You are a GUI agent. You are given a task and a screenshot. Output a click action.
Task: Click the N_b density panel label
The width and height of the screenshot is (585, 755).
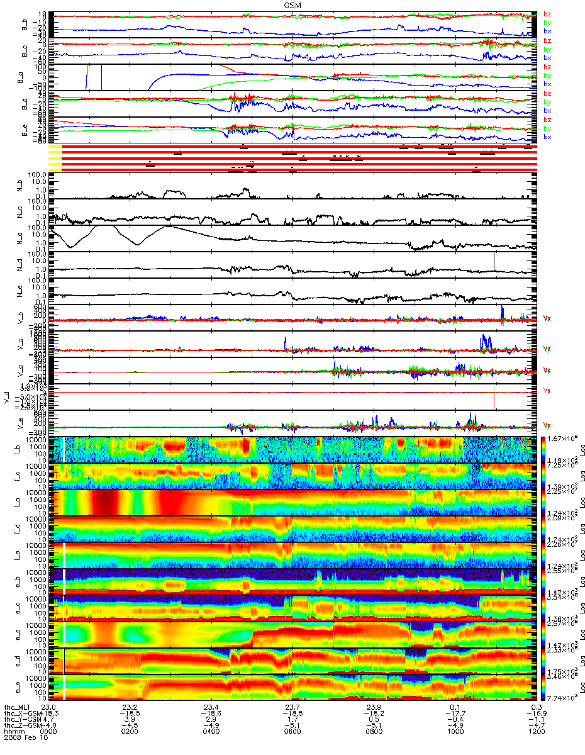tap(20, 186)
